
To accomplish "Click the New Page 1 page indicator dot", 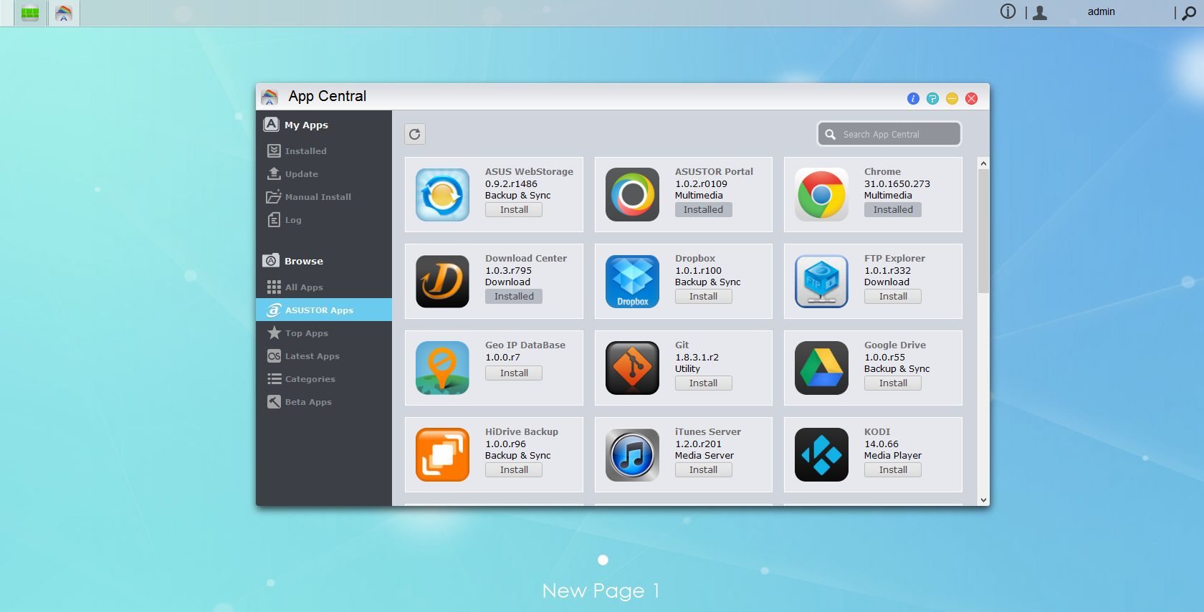I will [603, 560].
